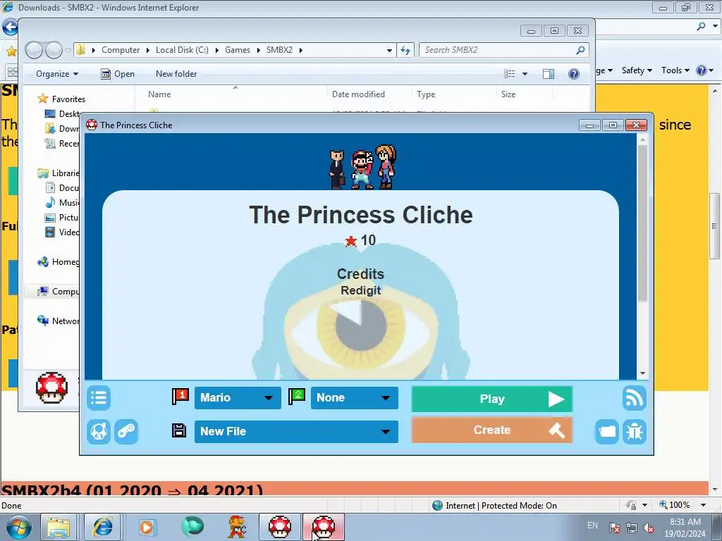
Task: Open the 100% zoom level dropdown arrow
Action: point(703,505)
